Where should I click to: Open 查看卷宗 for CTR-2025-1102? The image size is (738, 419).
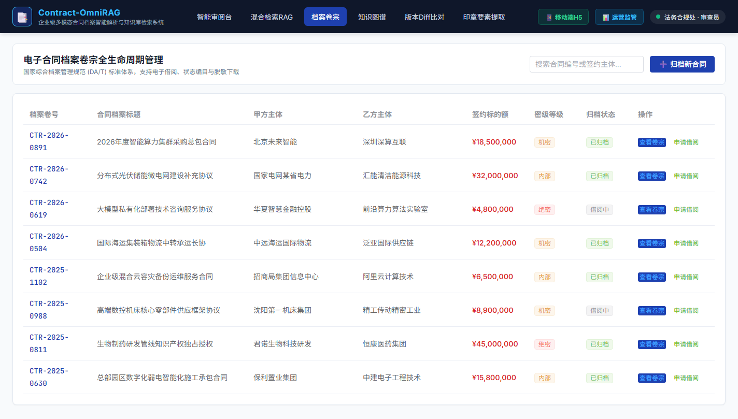651,277
